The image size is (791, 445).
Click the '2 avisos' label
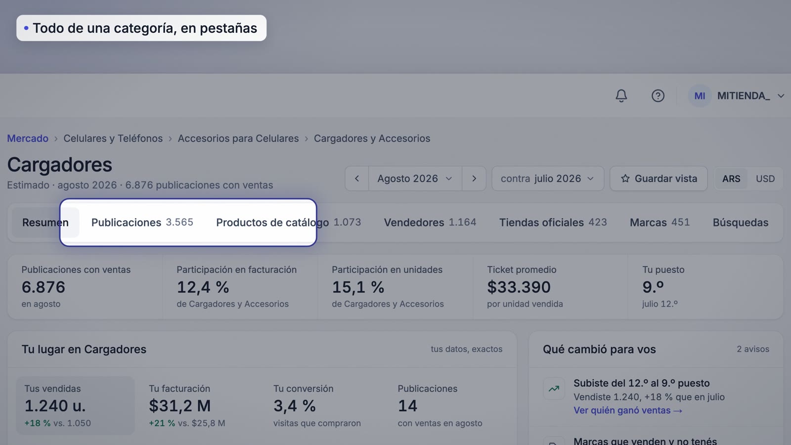point(753,349)
